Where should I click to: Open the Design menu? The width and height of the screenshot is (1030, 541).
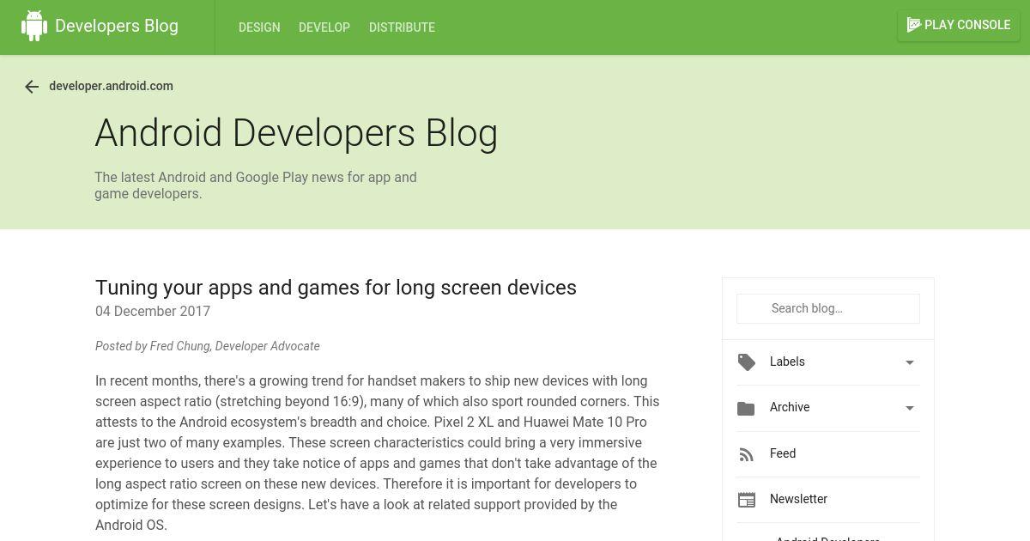[x=259, y=27]
